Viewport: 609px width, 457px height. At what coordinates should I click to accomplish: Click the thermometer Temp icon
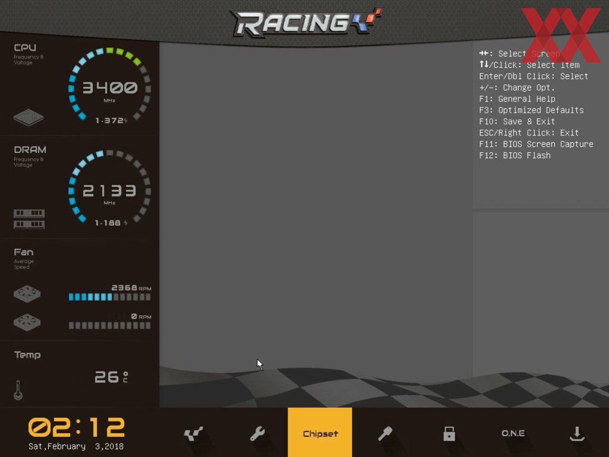18,390
